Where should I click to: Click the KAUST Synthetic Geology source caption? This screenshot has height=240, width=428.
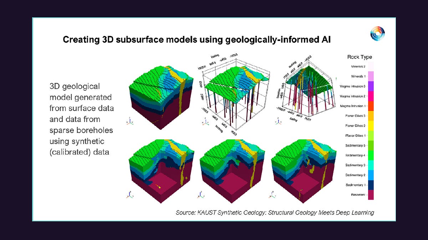click(x=275, y=213)
